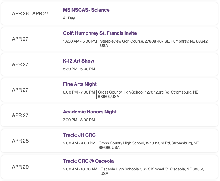Click the 10:00 AM - 5:00 PM time
Screen dimensions: 220x181
tap(80, 41)
